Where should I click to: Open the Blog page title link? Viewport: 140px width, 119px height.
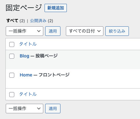(24, 56)
